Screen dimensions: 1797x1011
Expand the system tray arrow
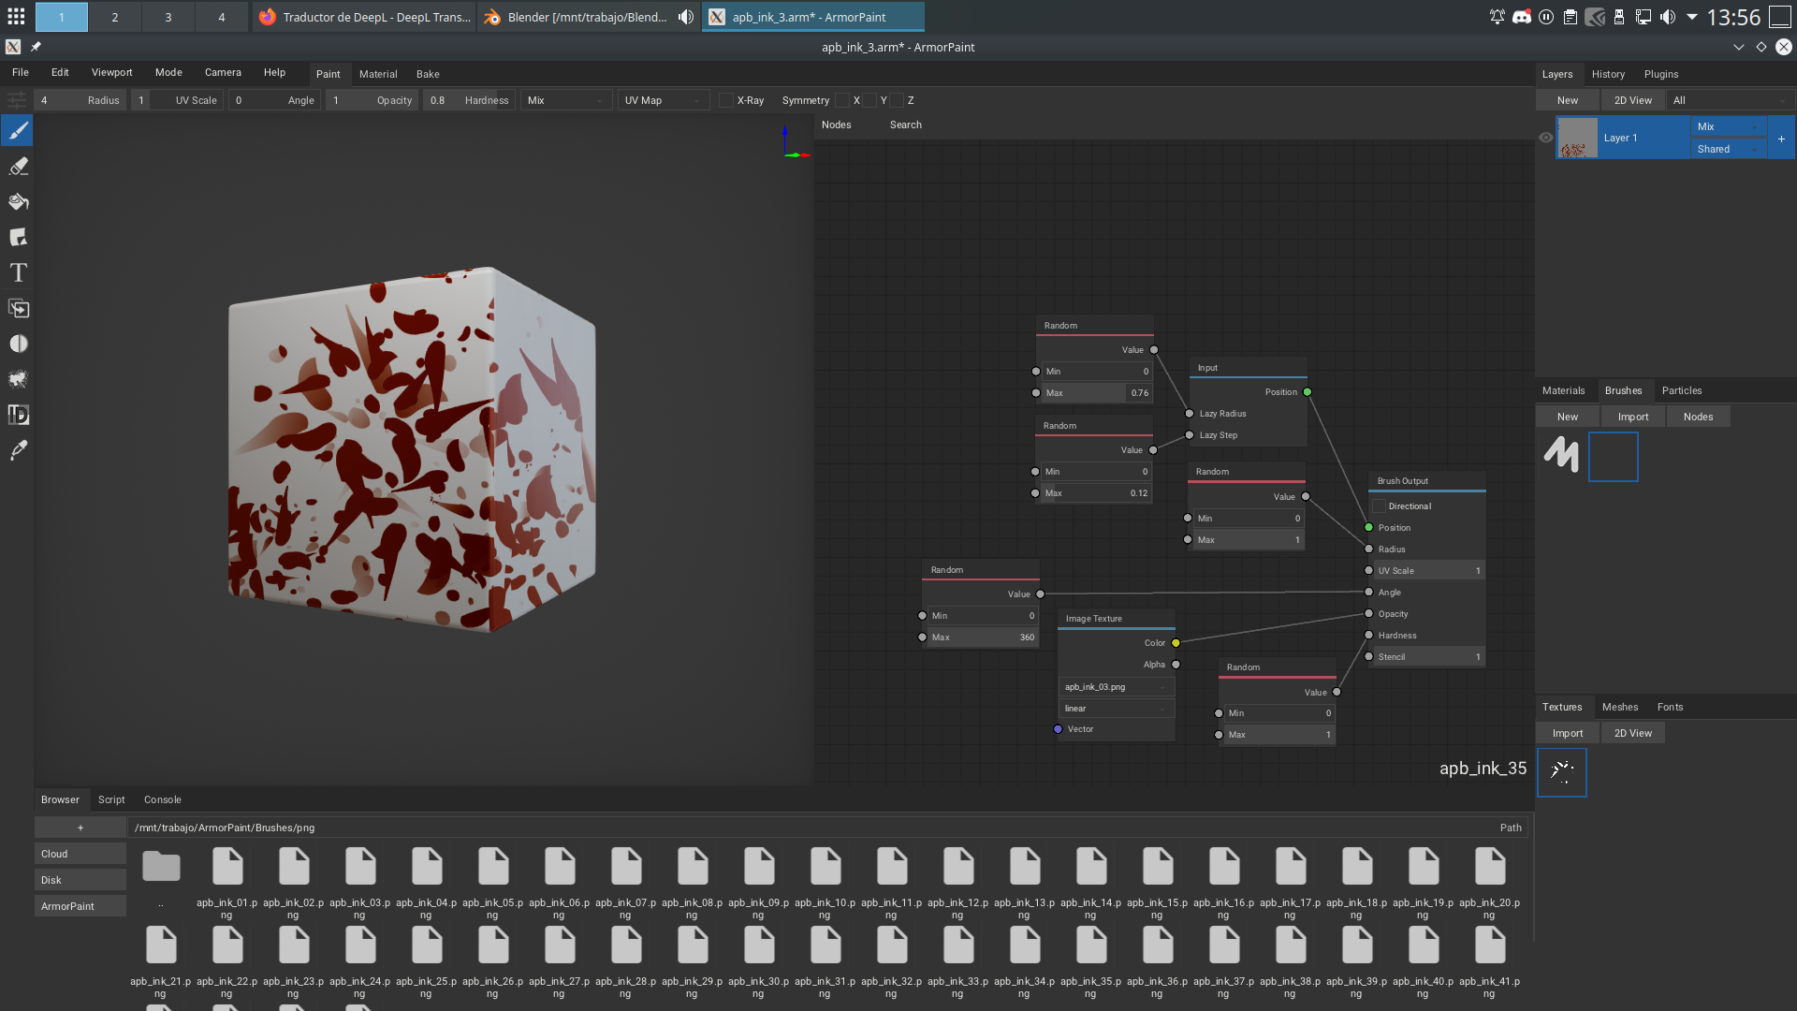pos(1692,17)
